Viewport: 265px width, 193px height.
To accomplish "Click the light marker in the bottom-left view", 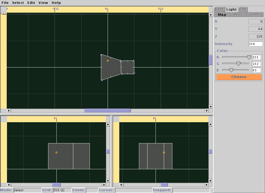I will click(x=56, y=152).
